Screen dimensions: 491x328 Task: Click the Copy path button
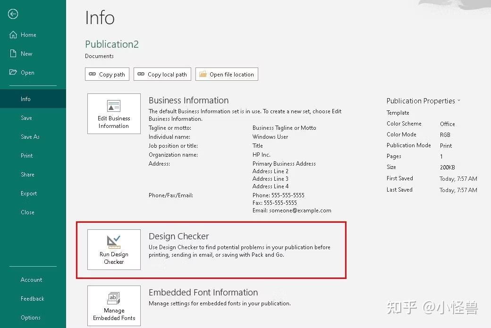pyautogui.click(x=107, y=74)
